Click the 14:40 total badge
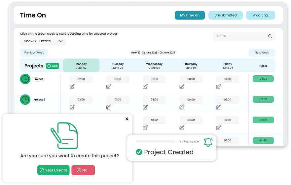Image resolution: width=291 pixels, height=185 pixels. coord(263,140)
